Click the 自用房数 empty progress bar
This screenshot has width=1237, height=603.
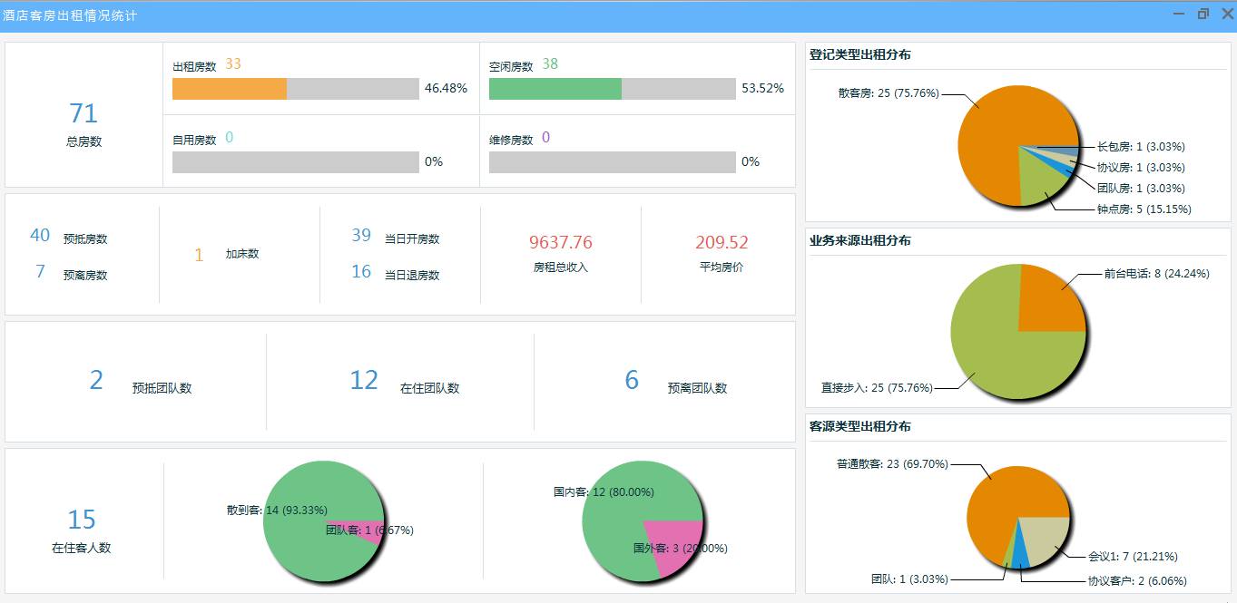(296, 162)
